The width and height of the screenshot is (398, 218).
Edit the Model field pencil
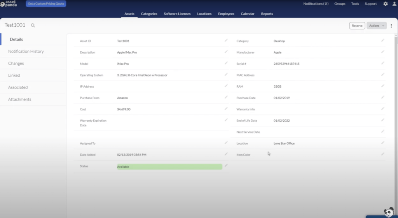[x=226, y=63]
